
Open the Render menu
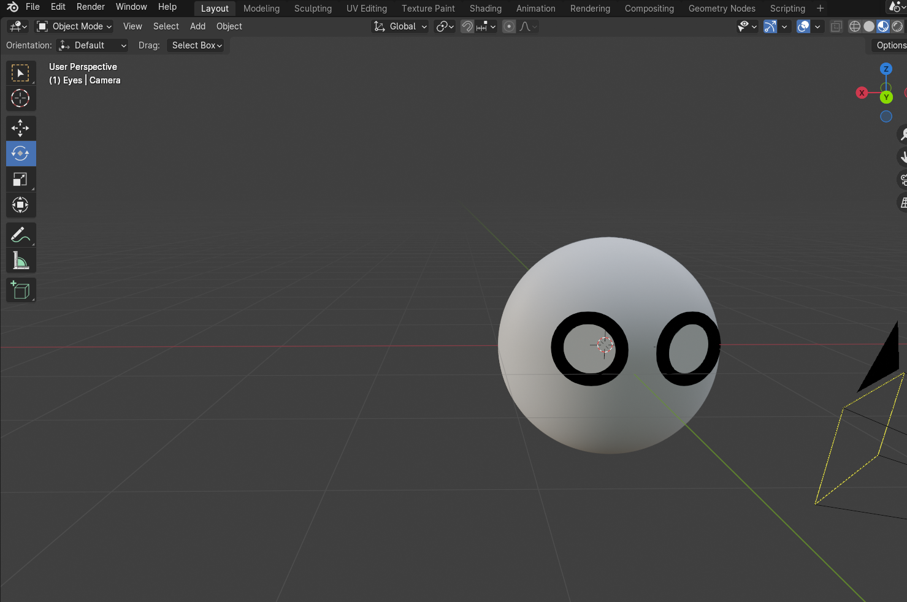(90, 7)
